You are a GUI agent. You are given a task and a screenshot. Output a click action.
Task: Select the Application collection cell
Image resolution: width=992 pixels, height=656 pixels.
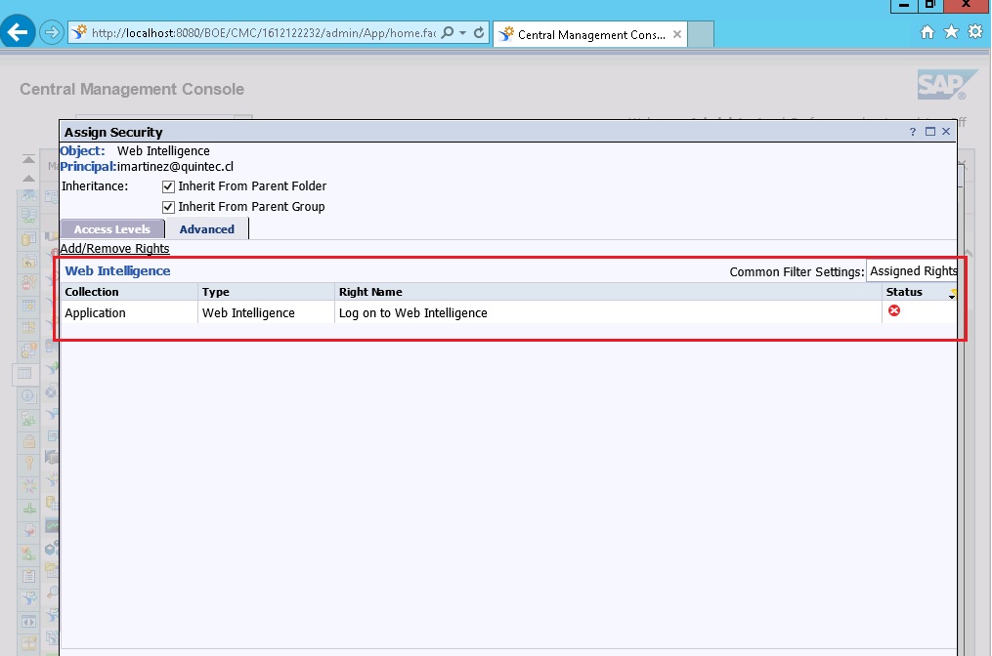click(x=129, y=312)
